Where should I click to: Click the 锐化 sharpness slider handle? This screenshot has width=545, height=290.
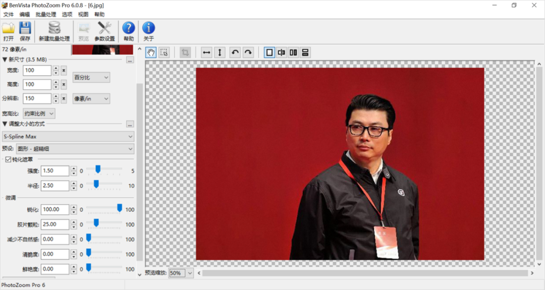(120, 208)
